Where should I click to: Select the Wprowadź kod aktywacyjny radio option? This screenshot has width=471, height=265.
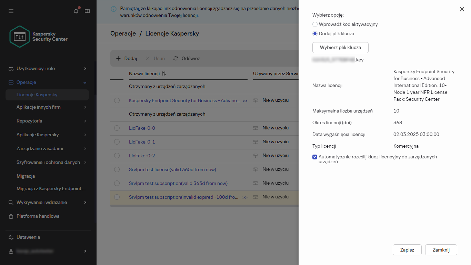315,24
